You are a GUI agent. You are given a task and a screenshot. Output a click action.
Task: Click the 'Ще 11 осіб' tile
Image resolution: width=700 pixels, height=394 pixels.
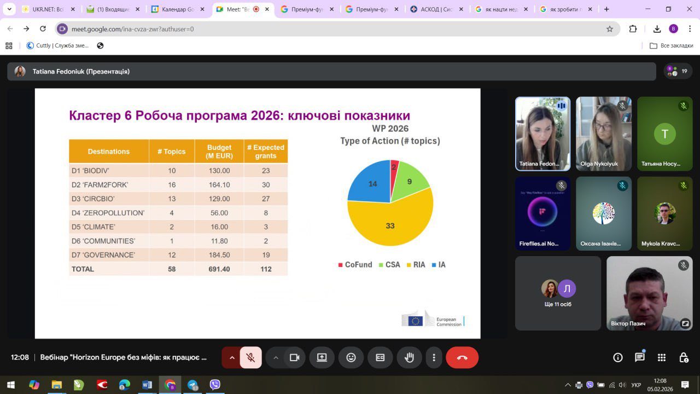558,293
